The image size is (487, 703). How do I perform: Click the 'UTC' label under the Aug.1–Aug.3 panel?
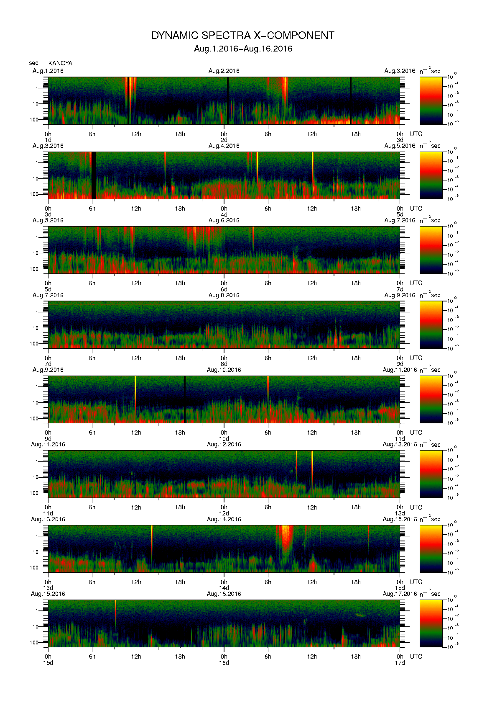coord(416,134)
